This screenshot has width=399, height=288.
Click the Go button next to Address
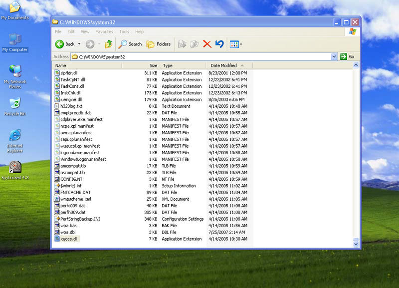[347, 56]
